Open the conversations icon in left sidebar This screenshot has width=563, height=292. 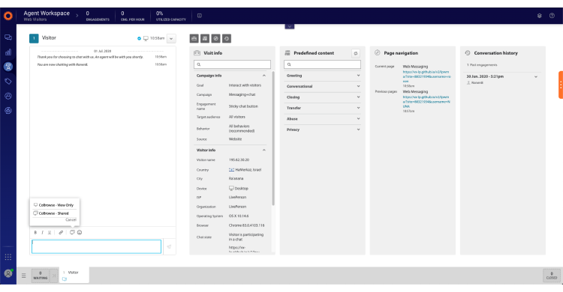[8, 37]
